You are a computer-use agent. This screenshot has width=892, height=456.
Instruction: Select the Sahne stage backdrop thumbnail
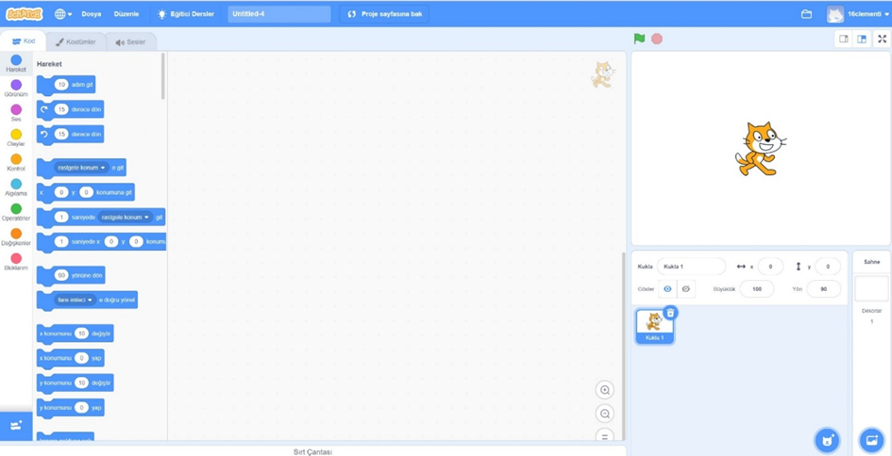(x=871, y=289)
